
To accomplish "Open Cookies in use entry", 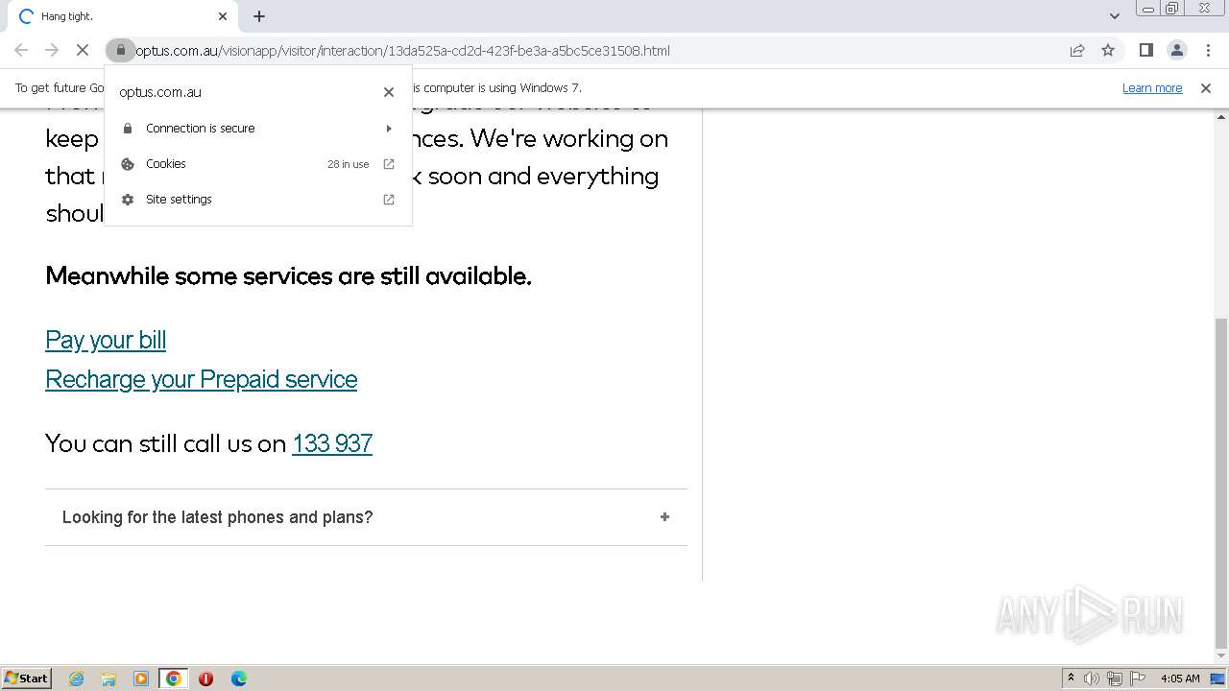I will point(258,164).
